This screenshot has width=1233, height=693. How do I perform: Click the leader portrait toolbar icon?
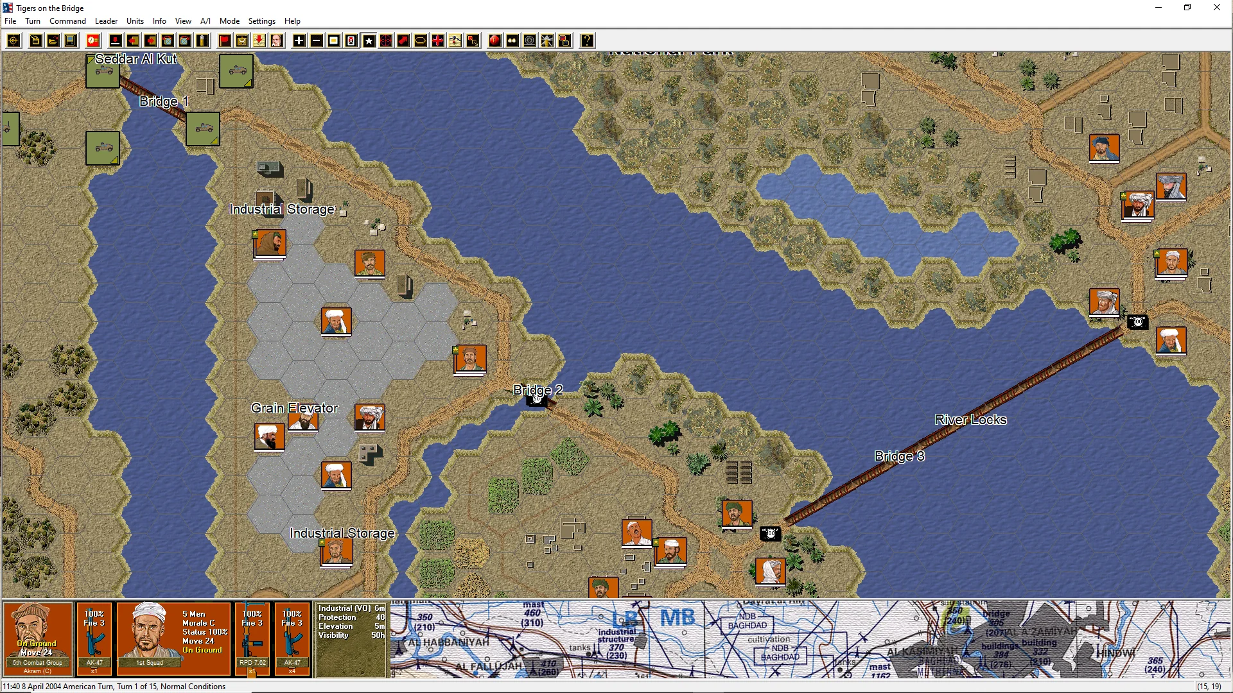coord(276,41)
